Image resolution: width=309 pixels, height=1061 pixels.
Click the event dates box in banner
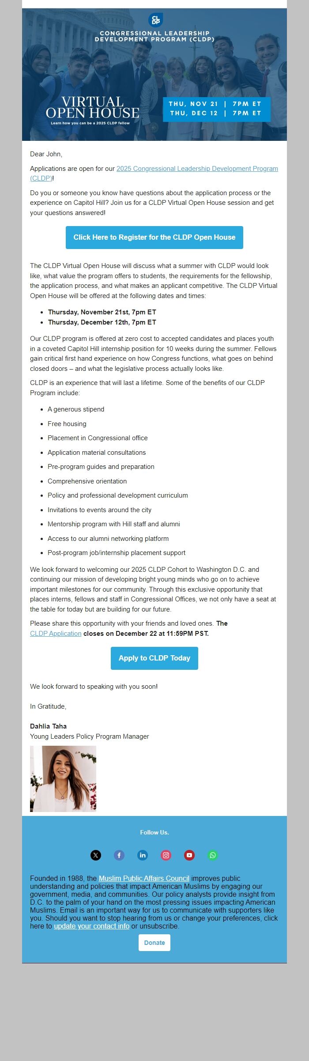219,109
